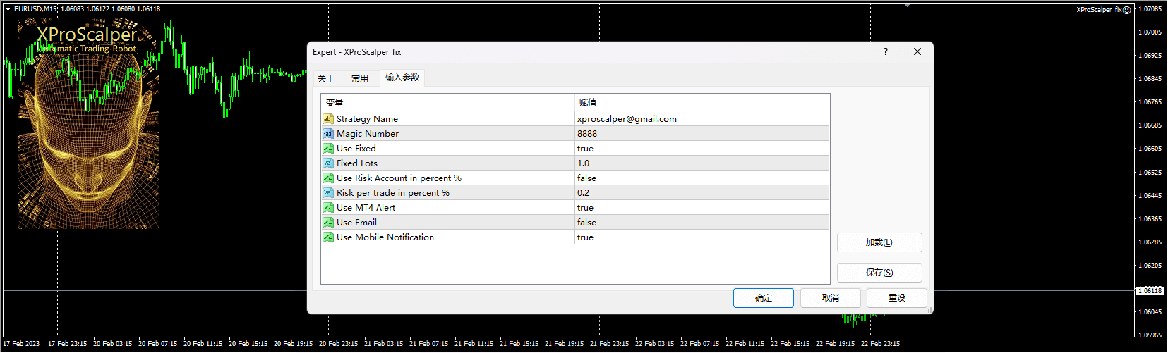1168x353 pixels.
Task: Click the XProScalper_fix smiley icon on chart
Action: click(1126, 10)
